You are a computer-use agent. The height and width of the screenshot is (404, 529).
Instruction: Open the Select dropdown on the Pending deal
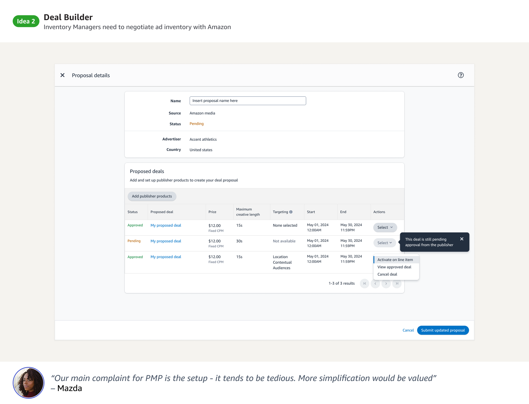384,243
